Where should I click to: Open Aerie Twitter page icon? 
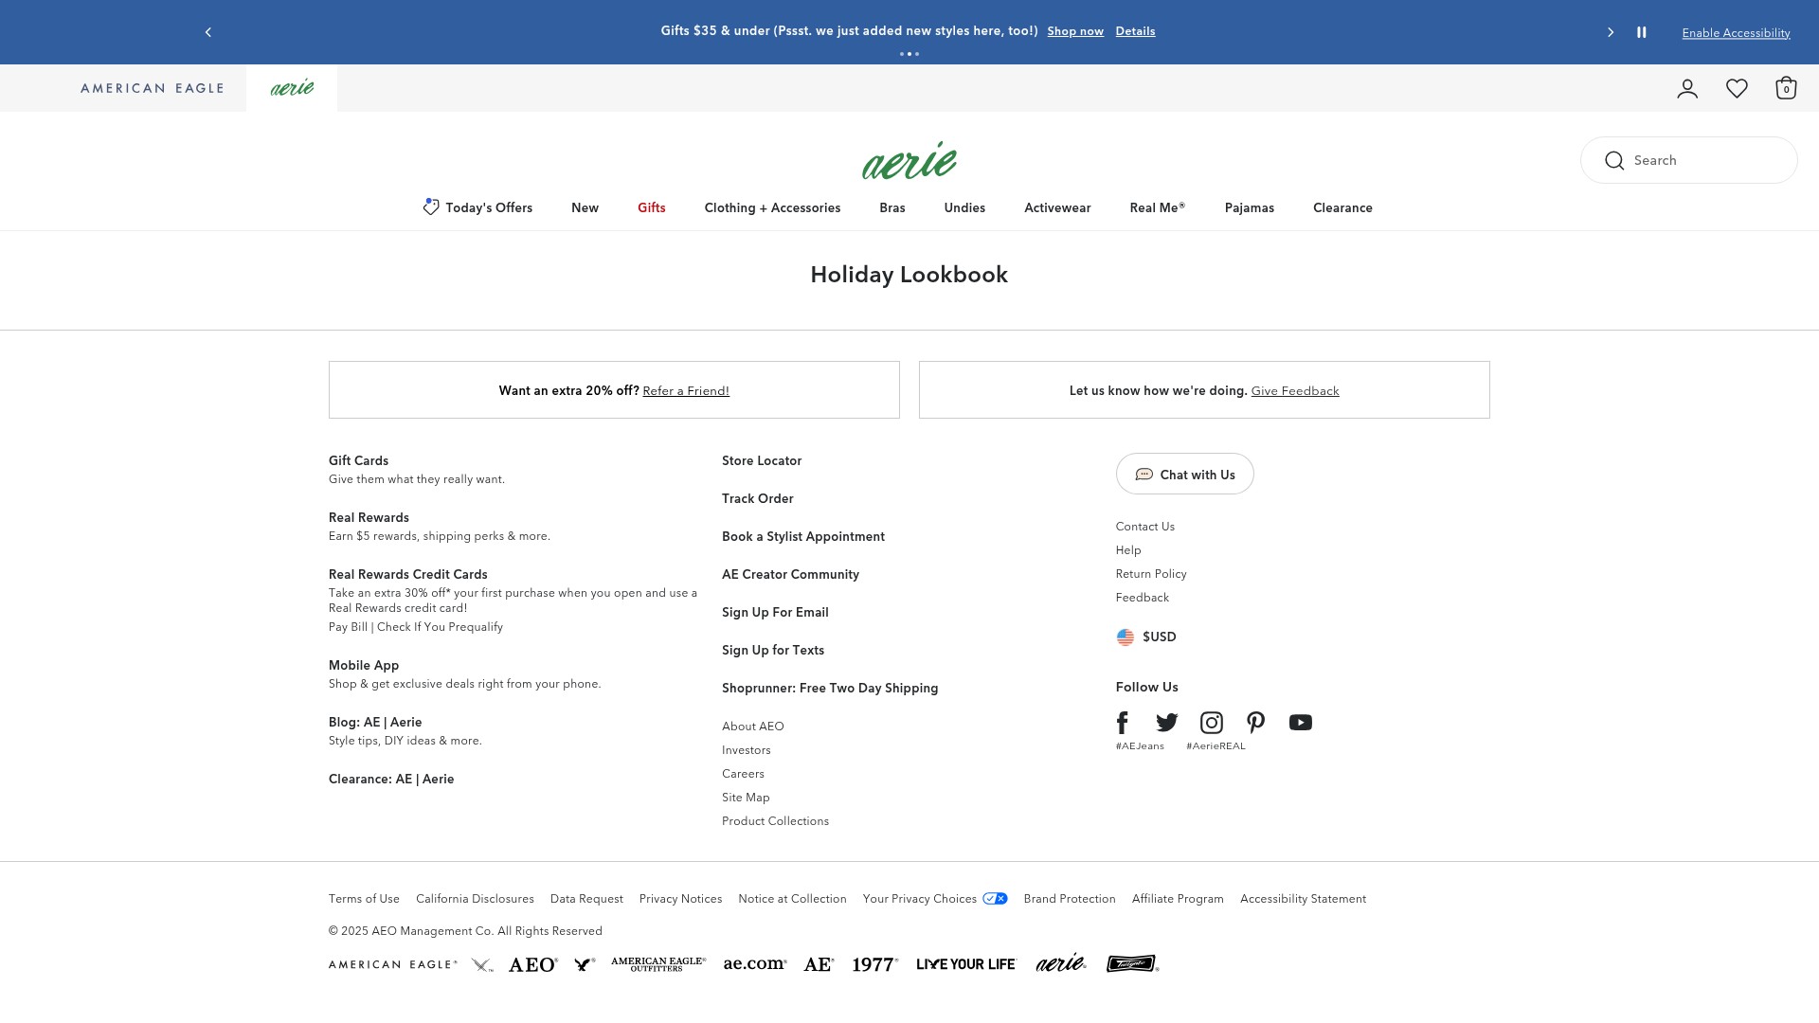pyautogui.click(x=1167, y=723)
